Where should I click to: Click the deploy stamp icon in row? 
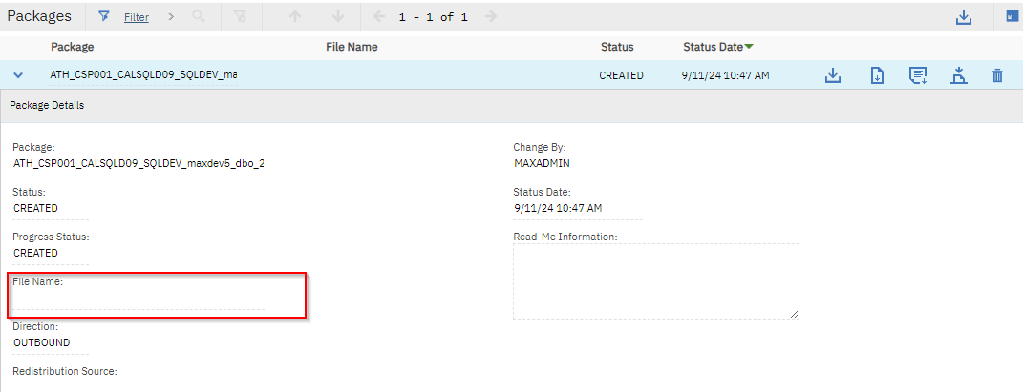[x=958, y=75]
